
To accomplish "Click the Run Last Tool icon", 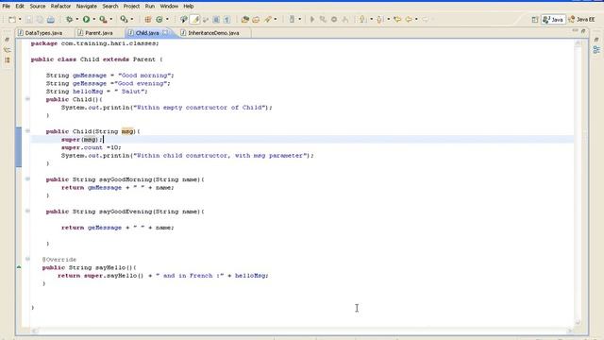I will point(103,19).
